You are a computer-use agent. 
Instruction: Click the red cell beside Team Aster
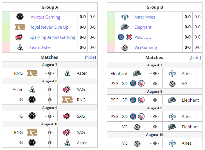coord(6,47)
